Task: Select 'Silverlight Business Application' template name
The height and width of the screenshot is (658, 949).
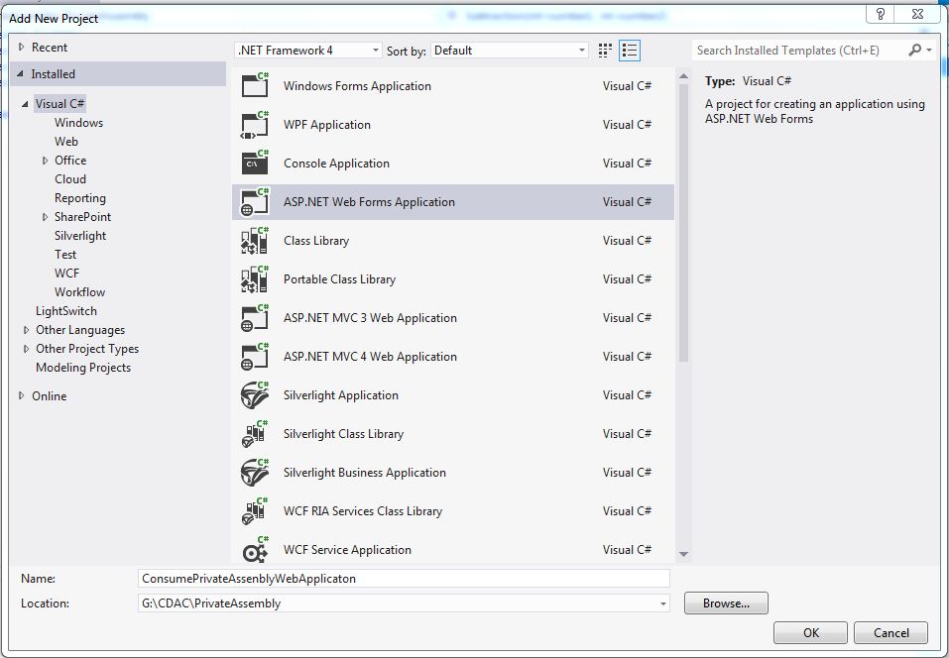Action: [x=364, y=473]
